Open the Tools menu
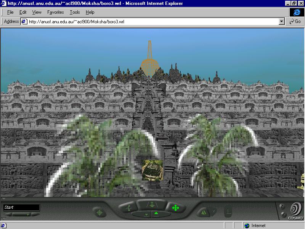 [75, 12]
